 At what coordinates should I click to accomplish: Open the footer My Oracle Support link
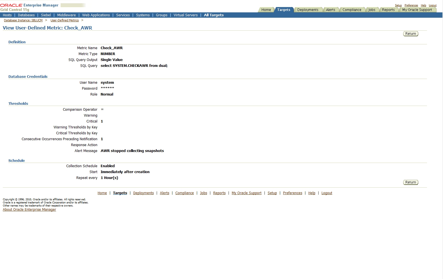tap(247, 193)
